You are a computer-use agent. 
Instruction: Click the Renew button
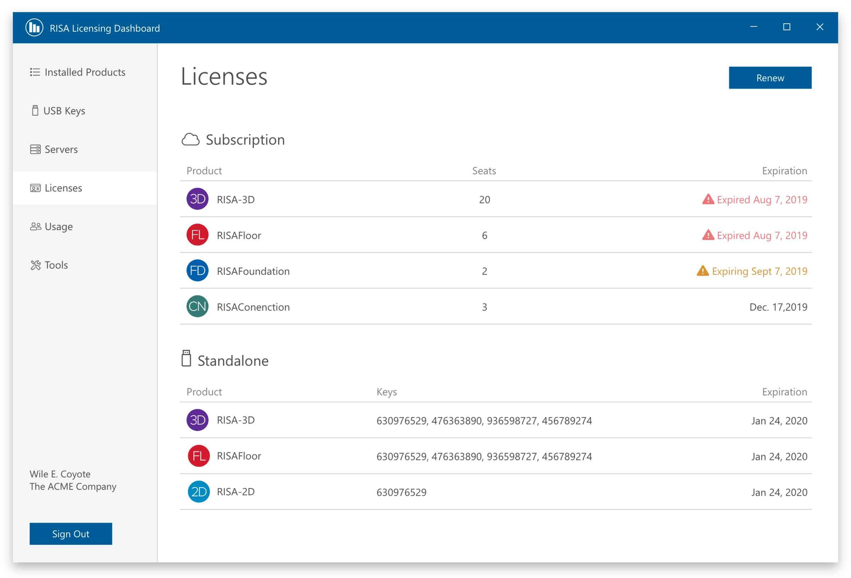[770, 78]
